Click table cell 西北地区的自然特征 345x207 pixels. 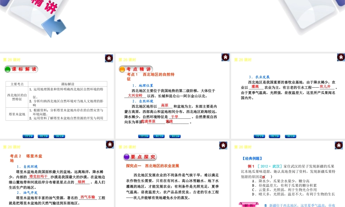(17, 97)
